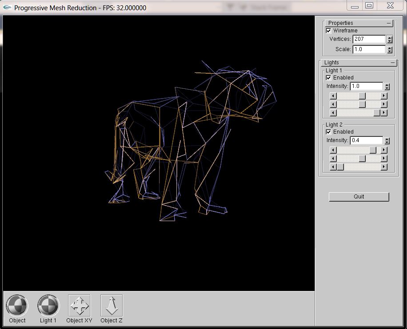Image resolution: width=407 pixels, height=329 pixels.
Task: Click left arrow of Light 1 bottom slider
Action: coord(333,113)
